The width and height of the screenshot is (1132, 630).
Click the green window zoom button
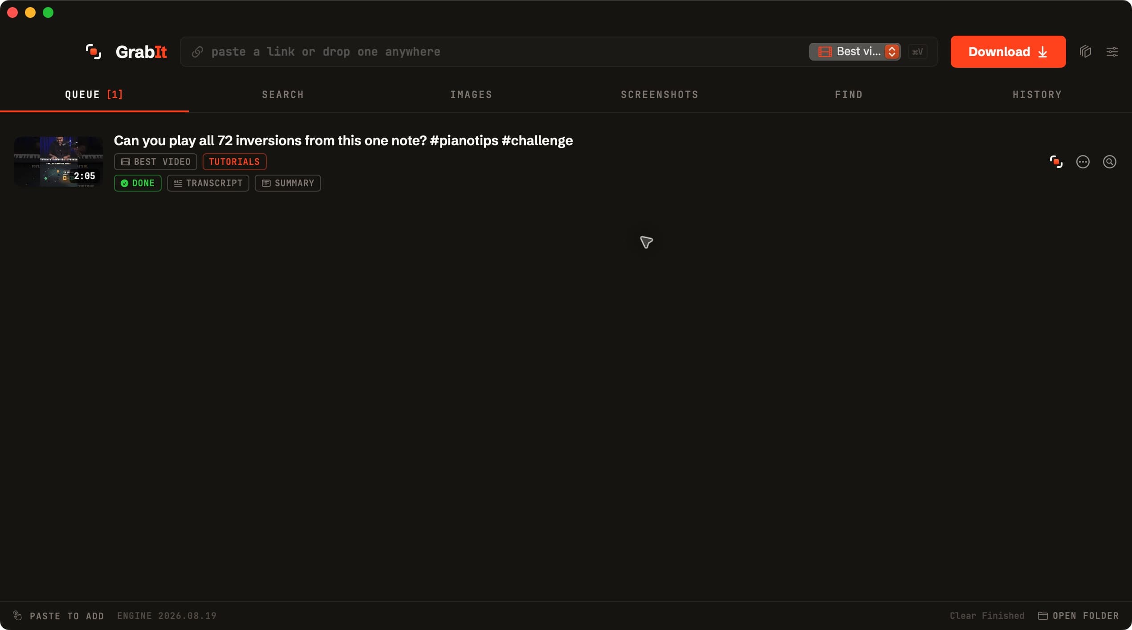[x=48, y=12]
